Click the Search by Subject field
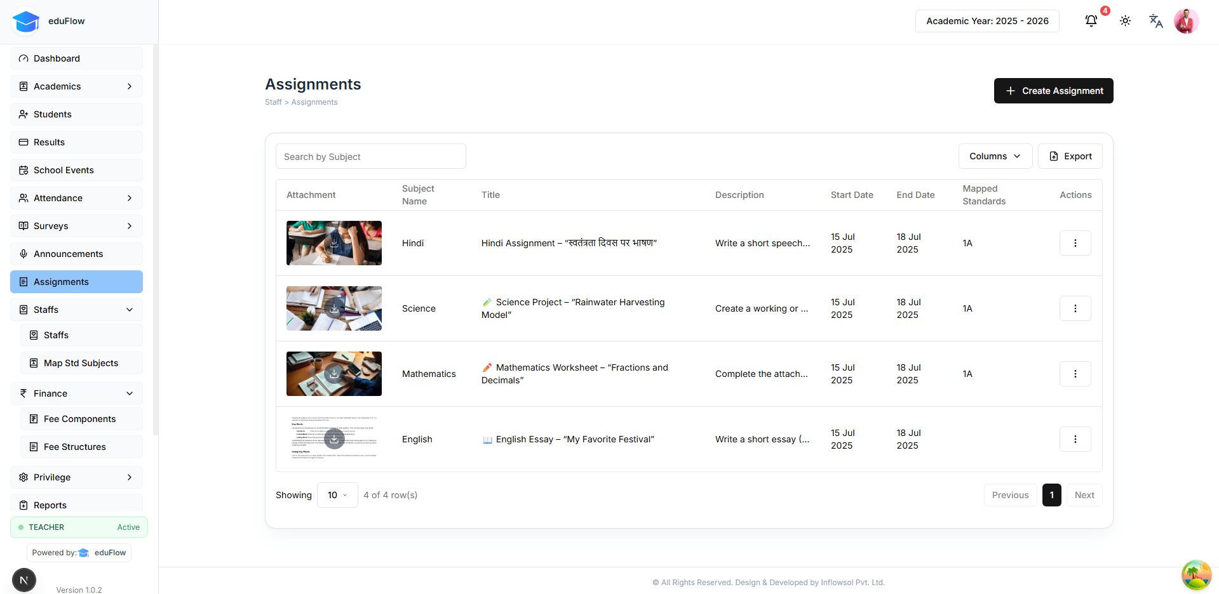1219x594 pixels. pos(370,157)
